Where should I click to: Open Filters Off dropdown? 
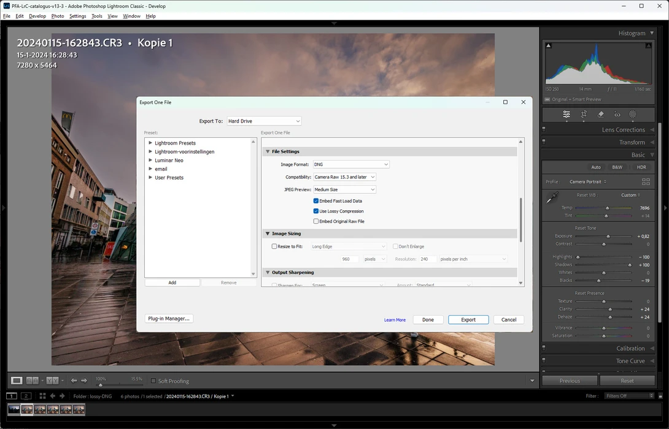(629, 396)
